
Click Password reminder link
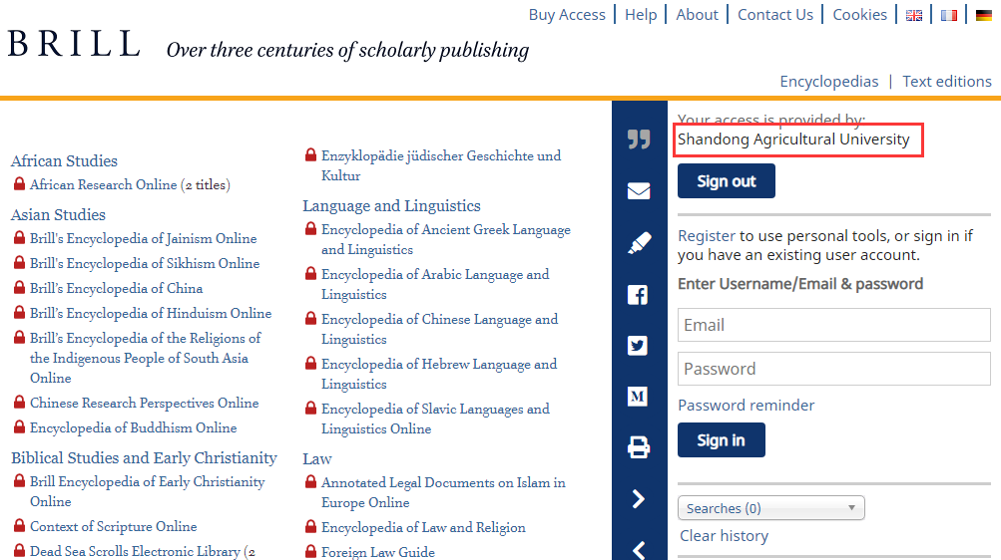[747, 406]
